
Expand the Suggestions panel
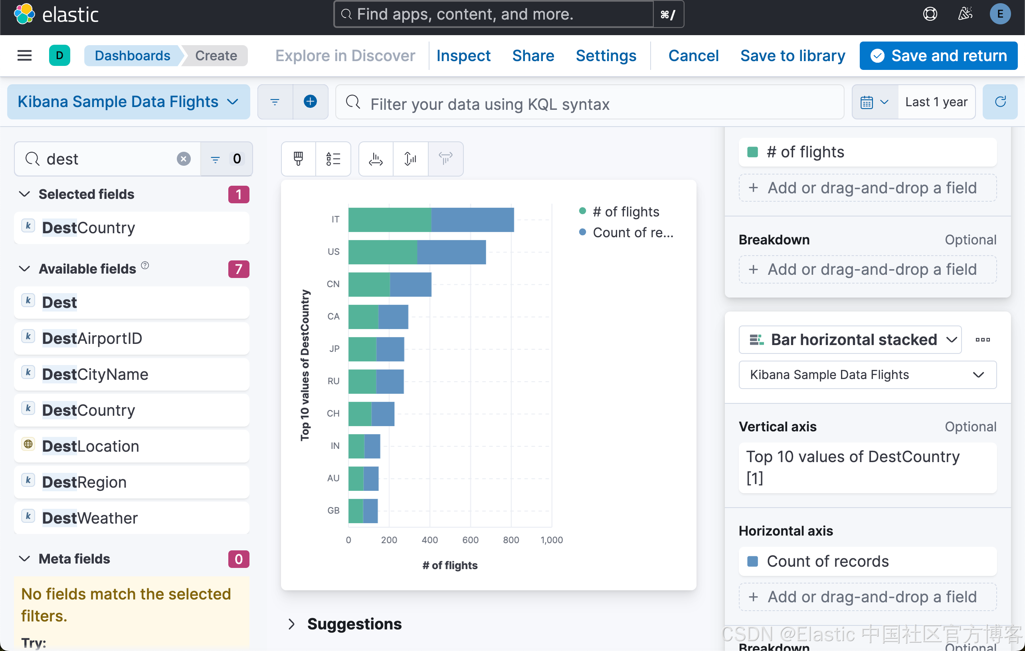tap(292, 624)
